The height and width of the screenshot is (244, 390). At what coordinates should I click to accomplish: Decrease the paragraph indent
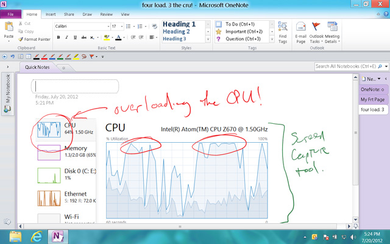(x=133, y=37)
